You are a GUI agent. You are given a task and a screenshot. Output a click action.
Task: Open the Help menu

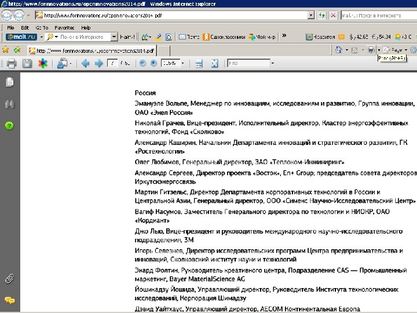[x=86, y=28]
